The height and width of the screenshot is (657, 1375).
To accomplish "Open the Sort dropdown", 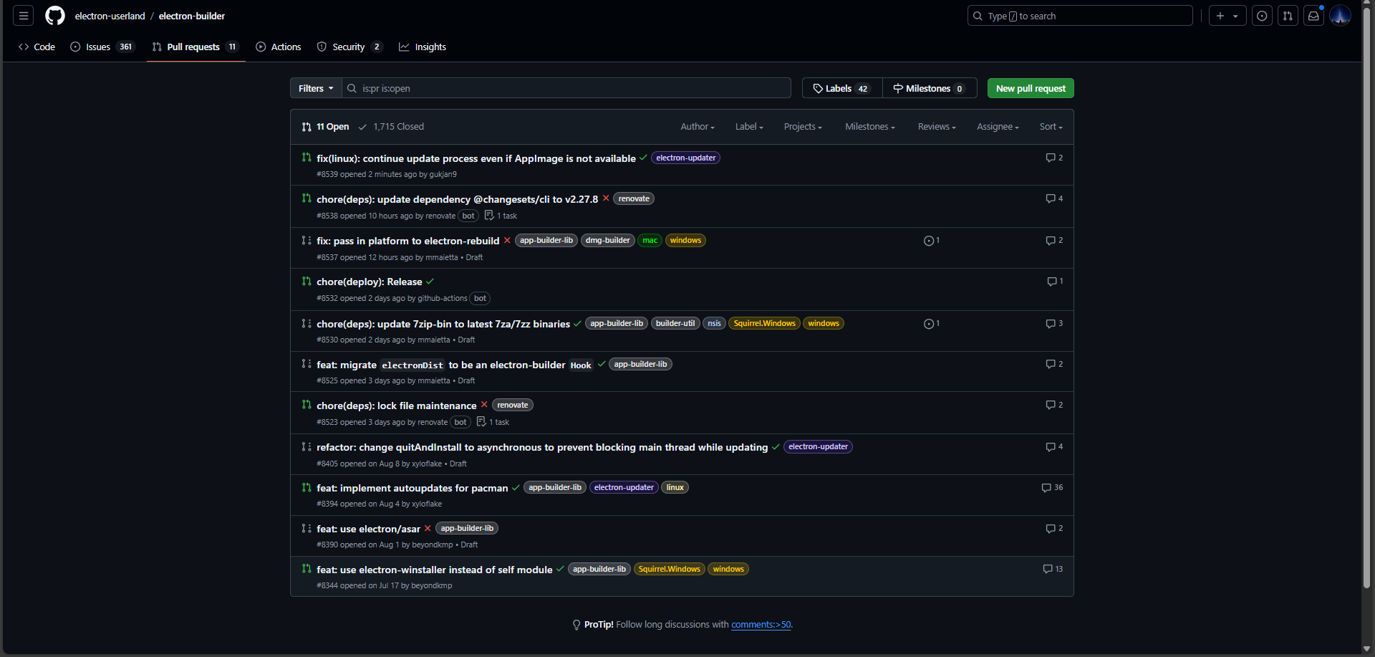I will tap(1051, 127).
